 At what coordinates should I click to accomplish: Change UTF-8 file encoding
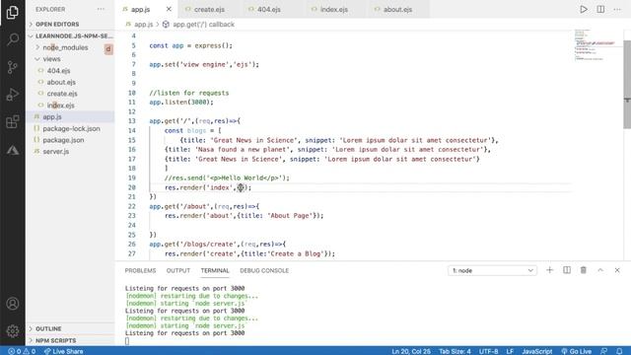(x=489, y=351)
